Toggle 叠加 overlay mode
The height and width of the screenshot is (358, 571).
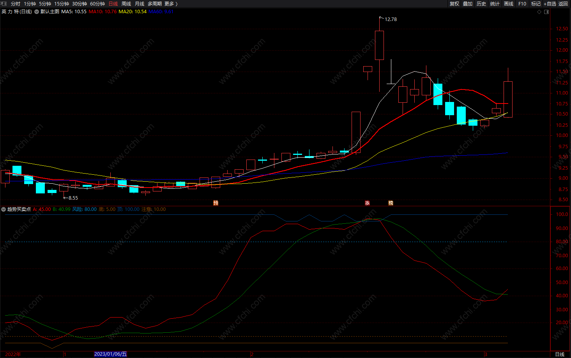[x=468, y=4]
